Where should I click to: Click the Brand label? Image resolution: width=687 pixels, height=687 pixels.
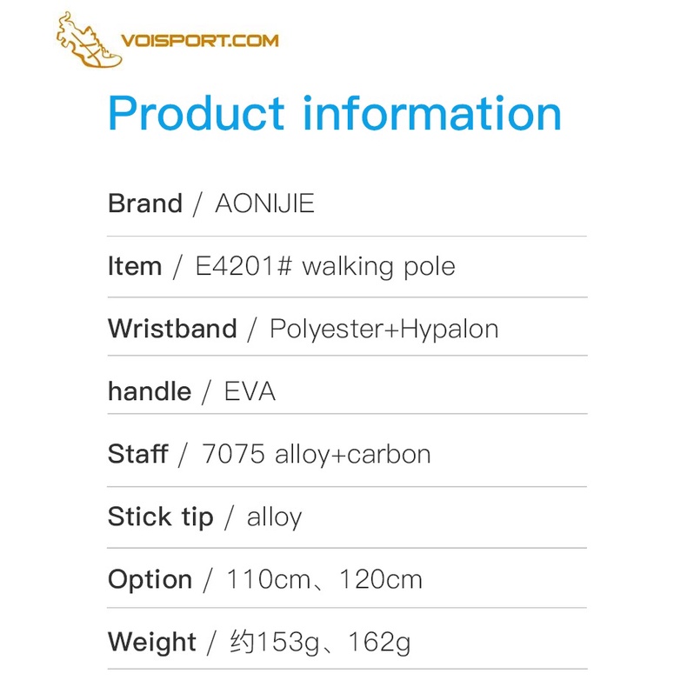pos(145,203)
